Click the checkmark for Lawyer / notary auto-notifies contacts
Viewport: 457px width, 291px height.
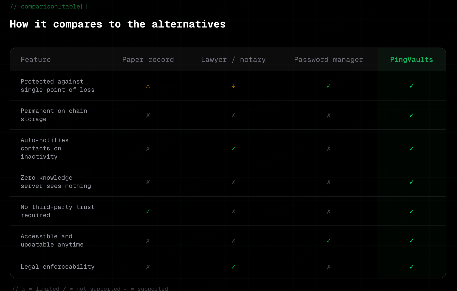pos(233,148)
